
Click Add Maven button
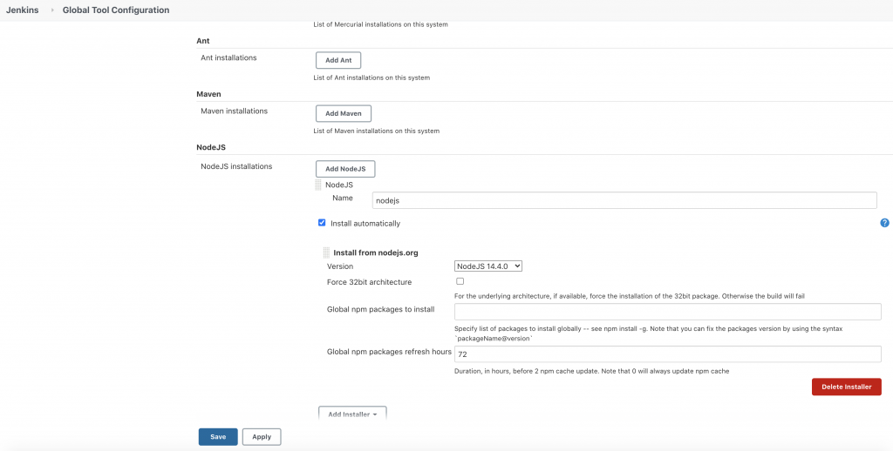344,113
